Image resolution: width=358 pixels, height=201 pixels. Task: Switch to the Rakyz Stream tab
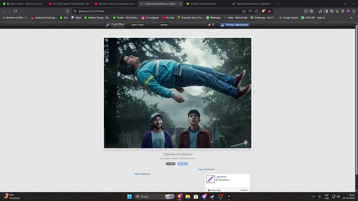[23, 4]
